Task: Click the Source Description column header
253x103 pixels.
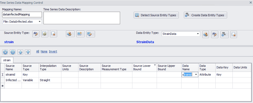Action: point(90,67)
